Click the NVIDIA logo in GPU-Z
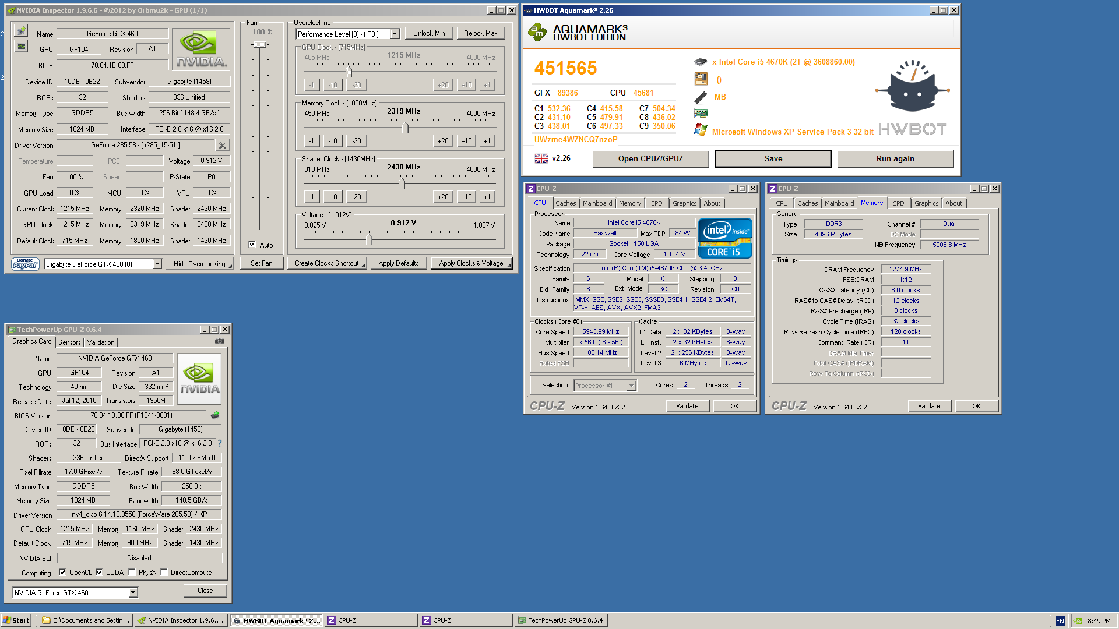 click(199, 379)
